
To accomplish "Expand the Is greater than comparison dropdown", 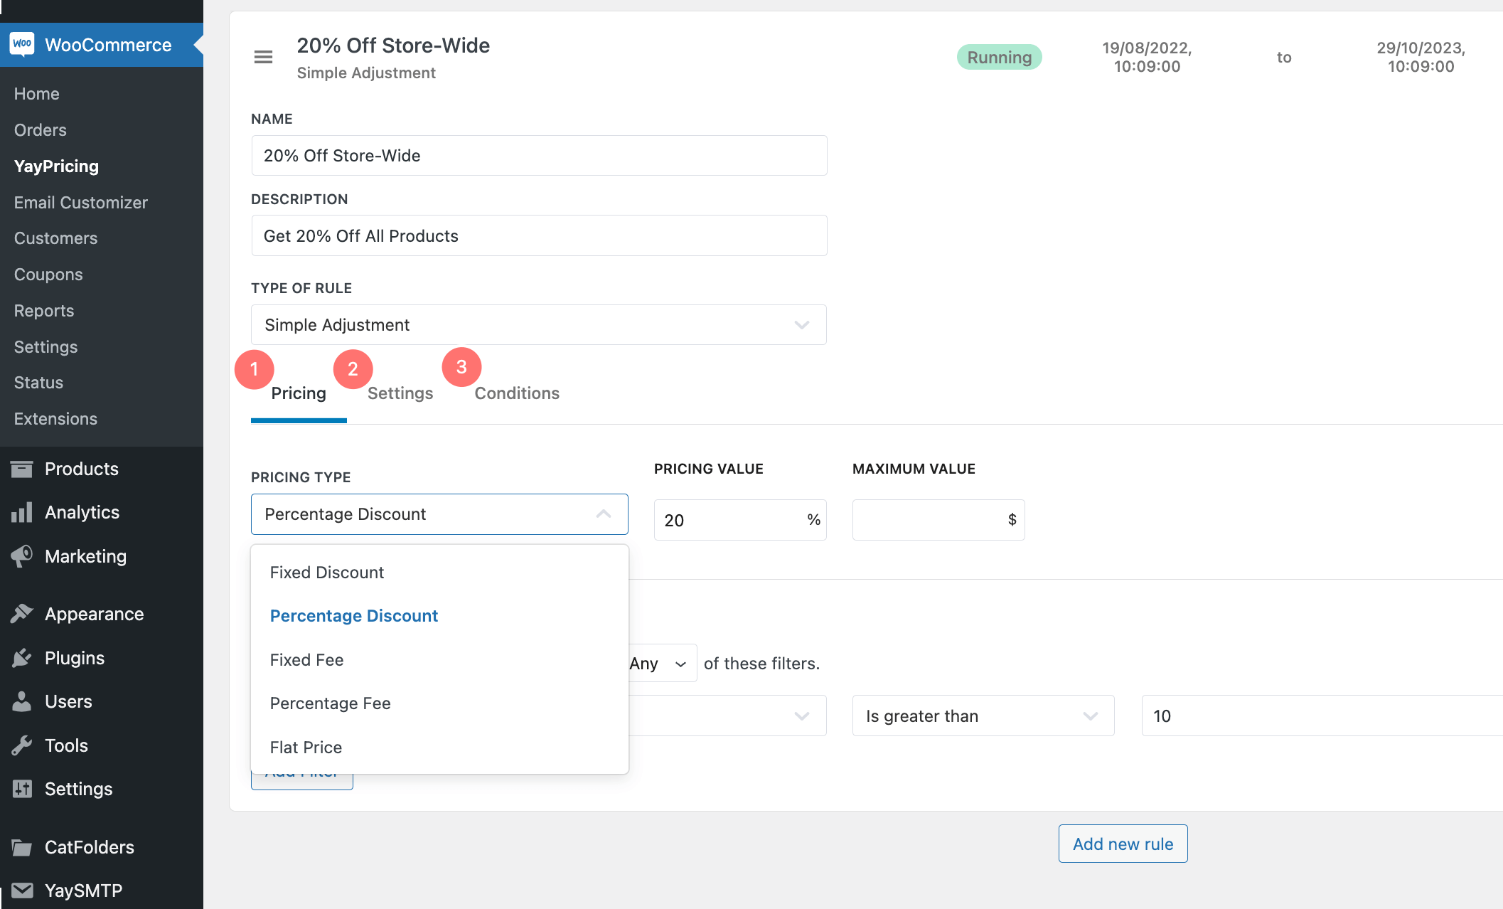I will (983, 716).
